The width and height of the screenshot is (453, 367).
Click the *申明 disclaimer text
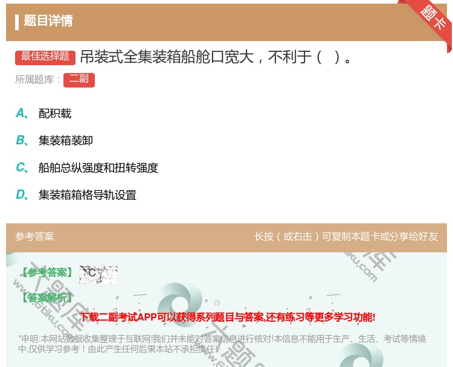coord(222,343)
